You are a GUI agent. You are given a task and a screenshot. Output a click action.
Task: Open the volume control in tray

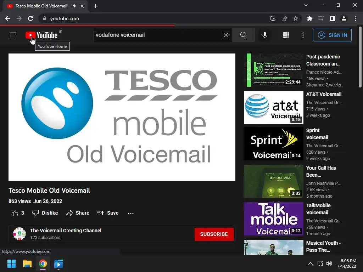tap(329, 263)
